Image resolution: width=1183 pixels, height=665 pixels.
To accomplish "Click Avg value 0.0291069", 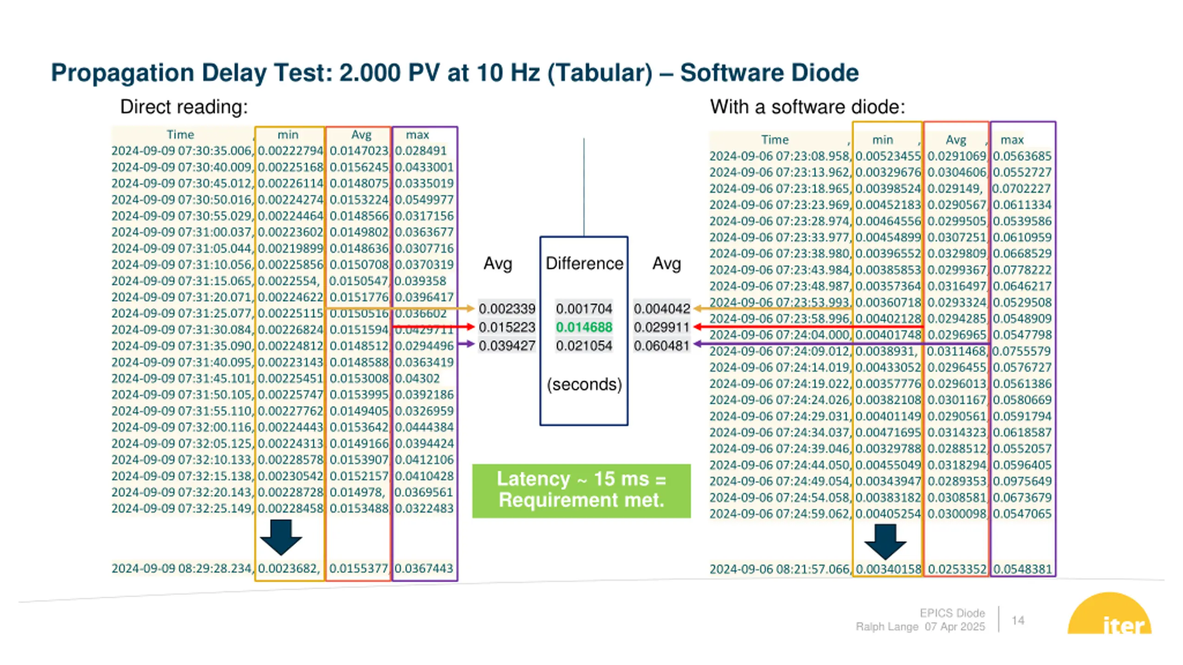I will 957,156.
